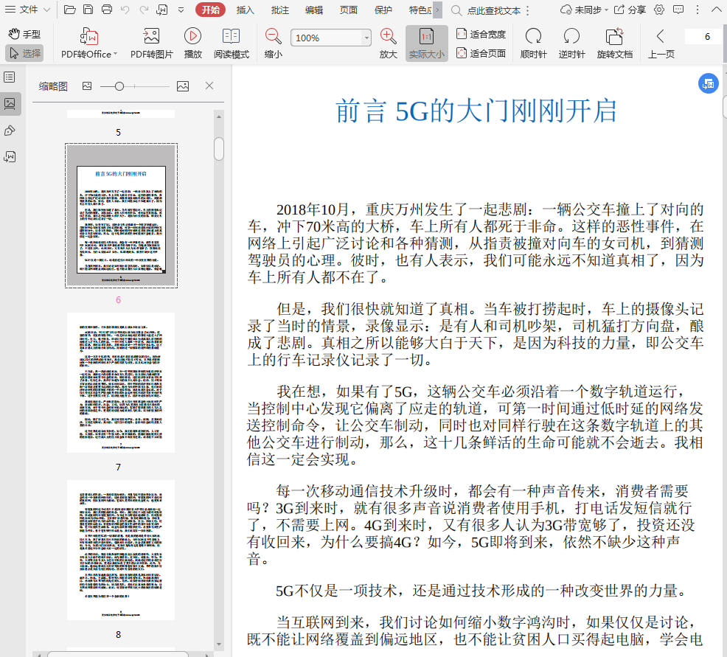
Task: Click the redo arrow icon
Action: coord(144,10)
